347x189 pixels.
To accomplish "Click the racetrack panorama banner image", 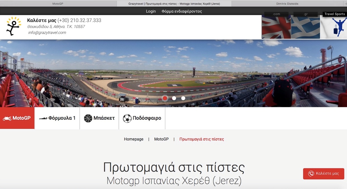I will [x=173, y=73].
